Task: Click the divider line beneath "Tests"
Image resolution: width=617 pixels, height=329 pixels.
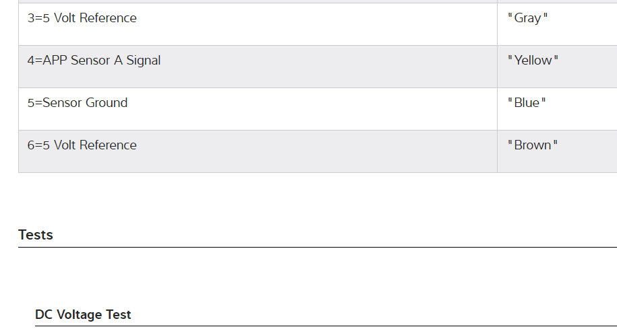Action: (x=317, y=247)
